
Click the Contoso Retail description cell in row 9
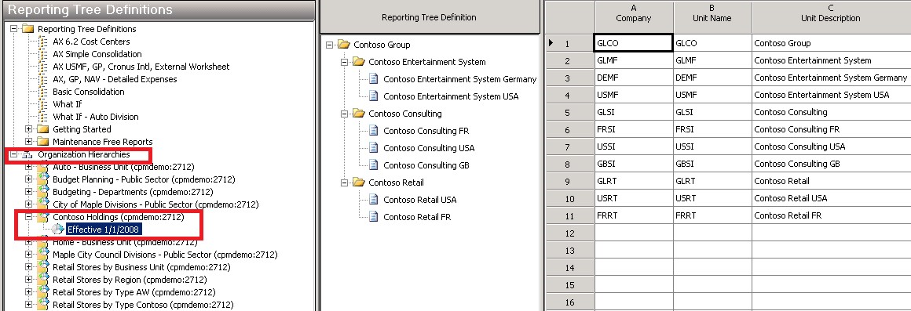[x=831, y=181]
